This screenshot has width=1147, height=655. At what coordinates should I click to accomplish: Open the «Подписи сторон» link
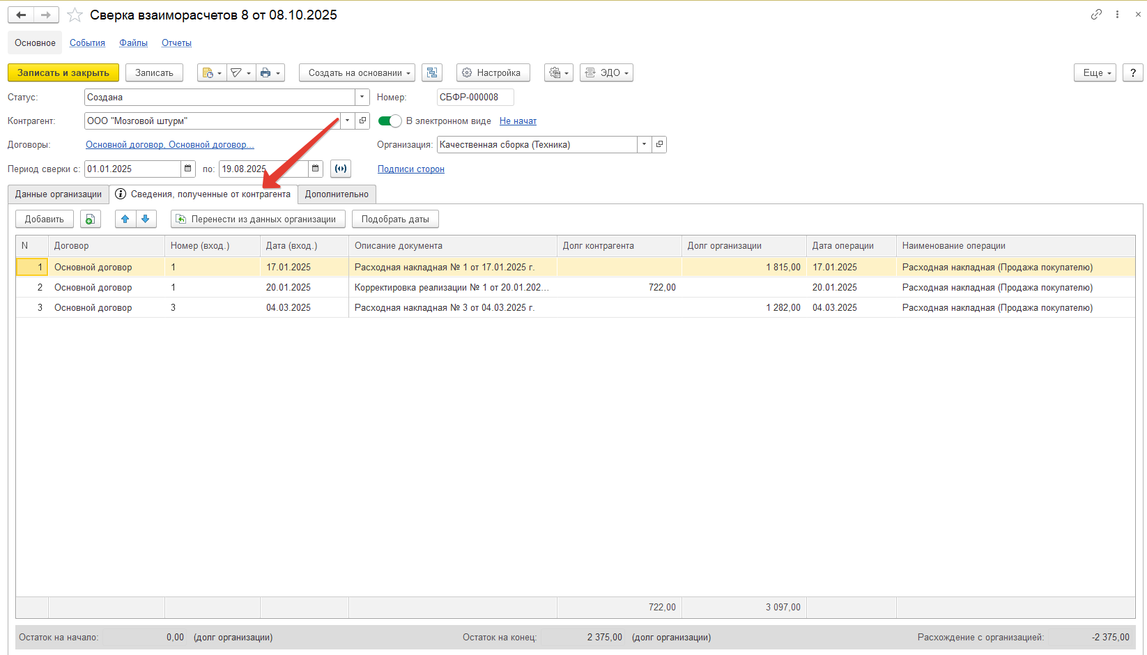pyautogui.click(x=410, y=169)
